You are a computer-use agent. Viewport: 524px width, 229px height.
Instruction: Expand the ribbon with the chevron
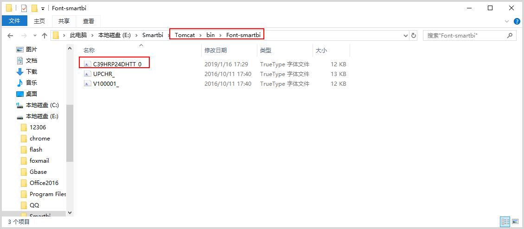coord(506,21)
